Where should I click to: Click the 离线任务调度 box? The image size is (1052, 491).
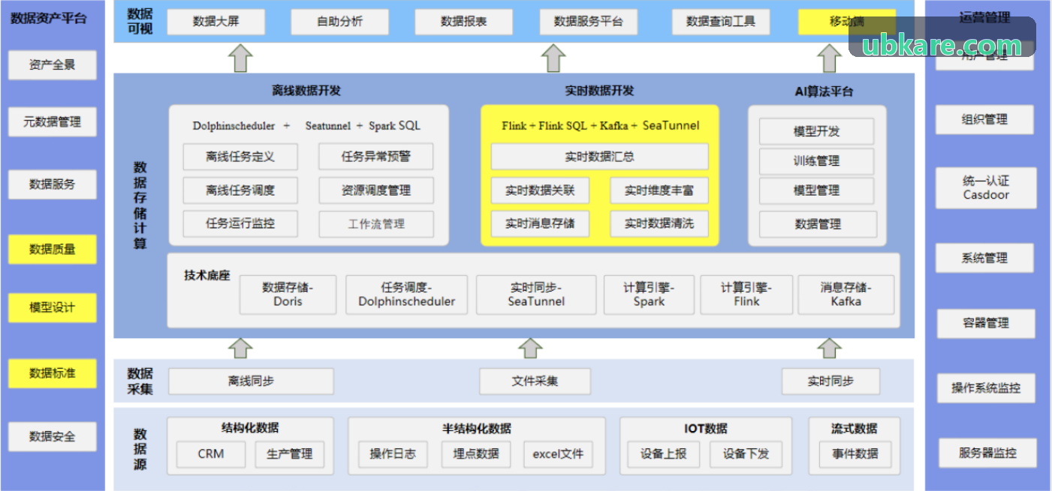tap(240, 190)
